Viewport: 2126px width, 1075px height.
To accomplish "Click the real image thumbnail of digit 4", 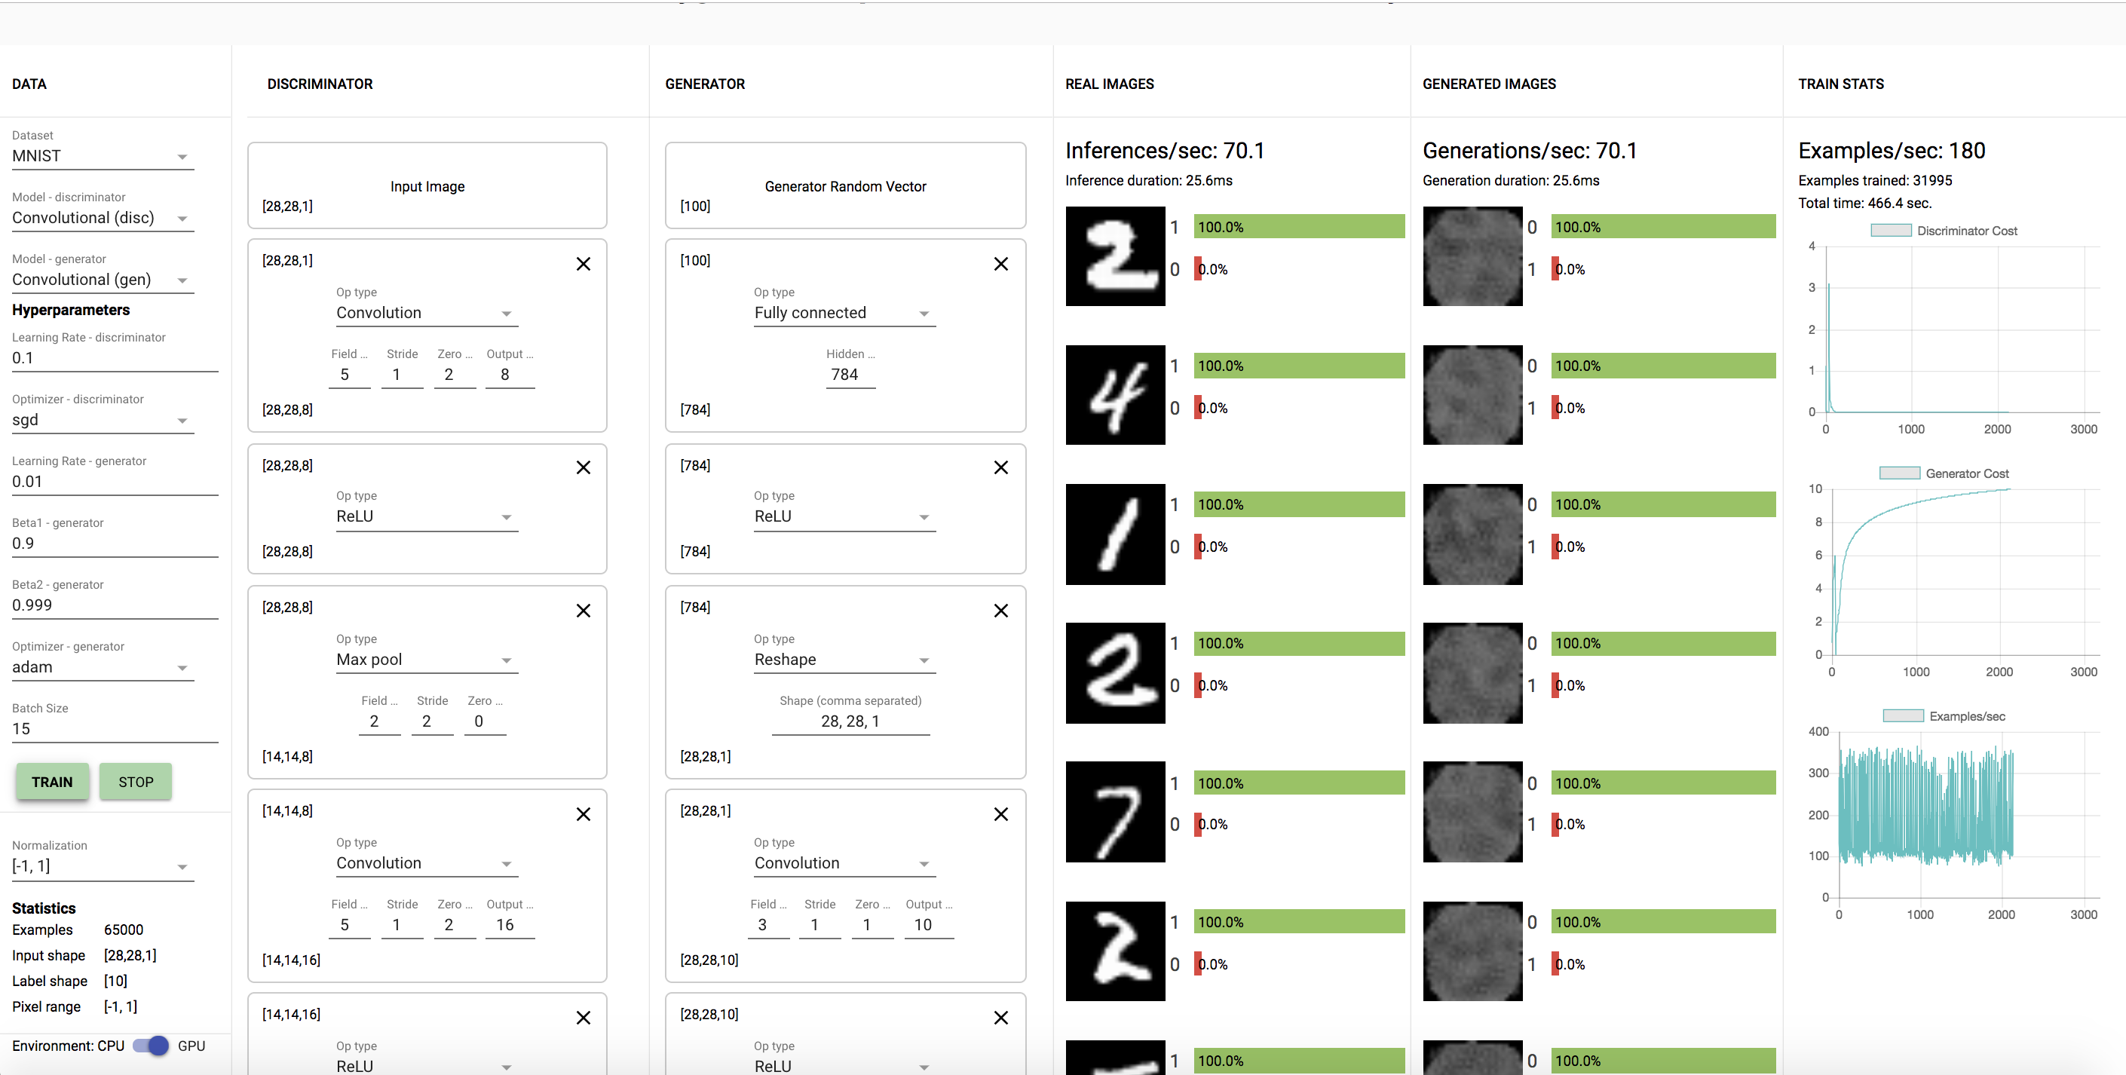I will click(x=1115, y=394).
